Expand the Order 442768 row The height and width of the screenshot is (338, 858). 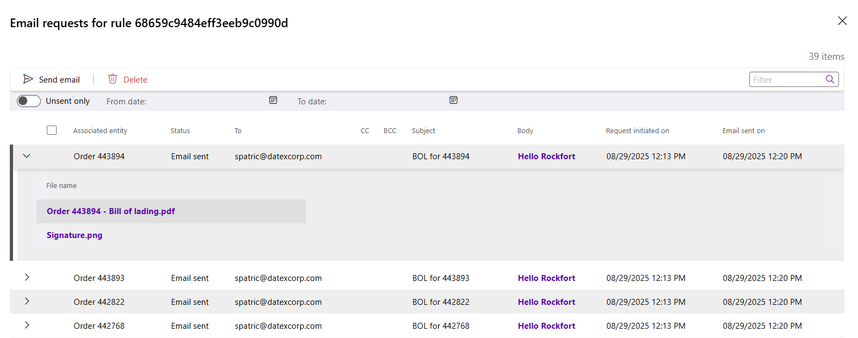(x=27, y=326)
